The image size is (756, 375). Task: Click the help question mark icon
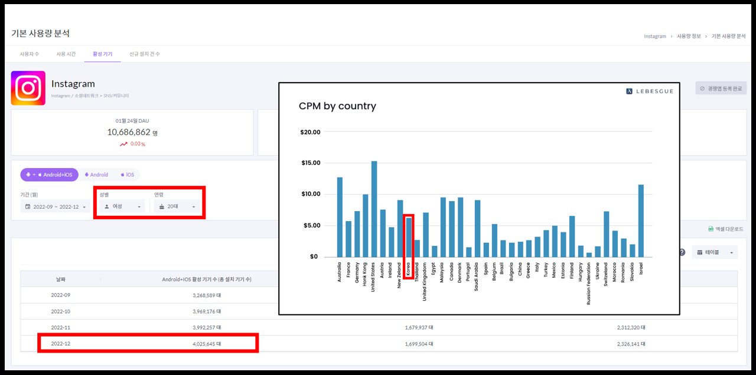click(x=682, y=252)
